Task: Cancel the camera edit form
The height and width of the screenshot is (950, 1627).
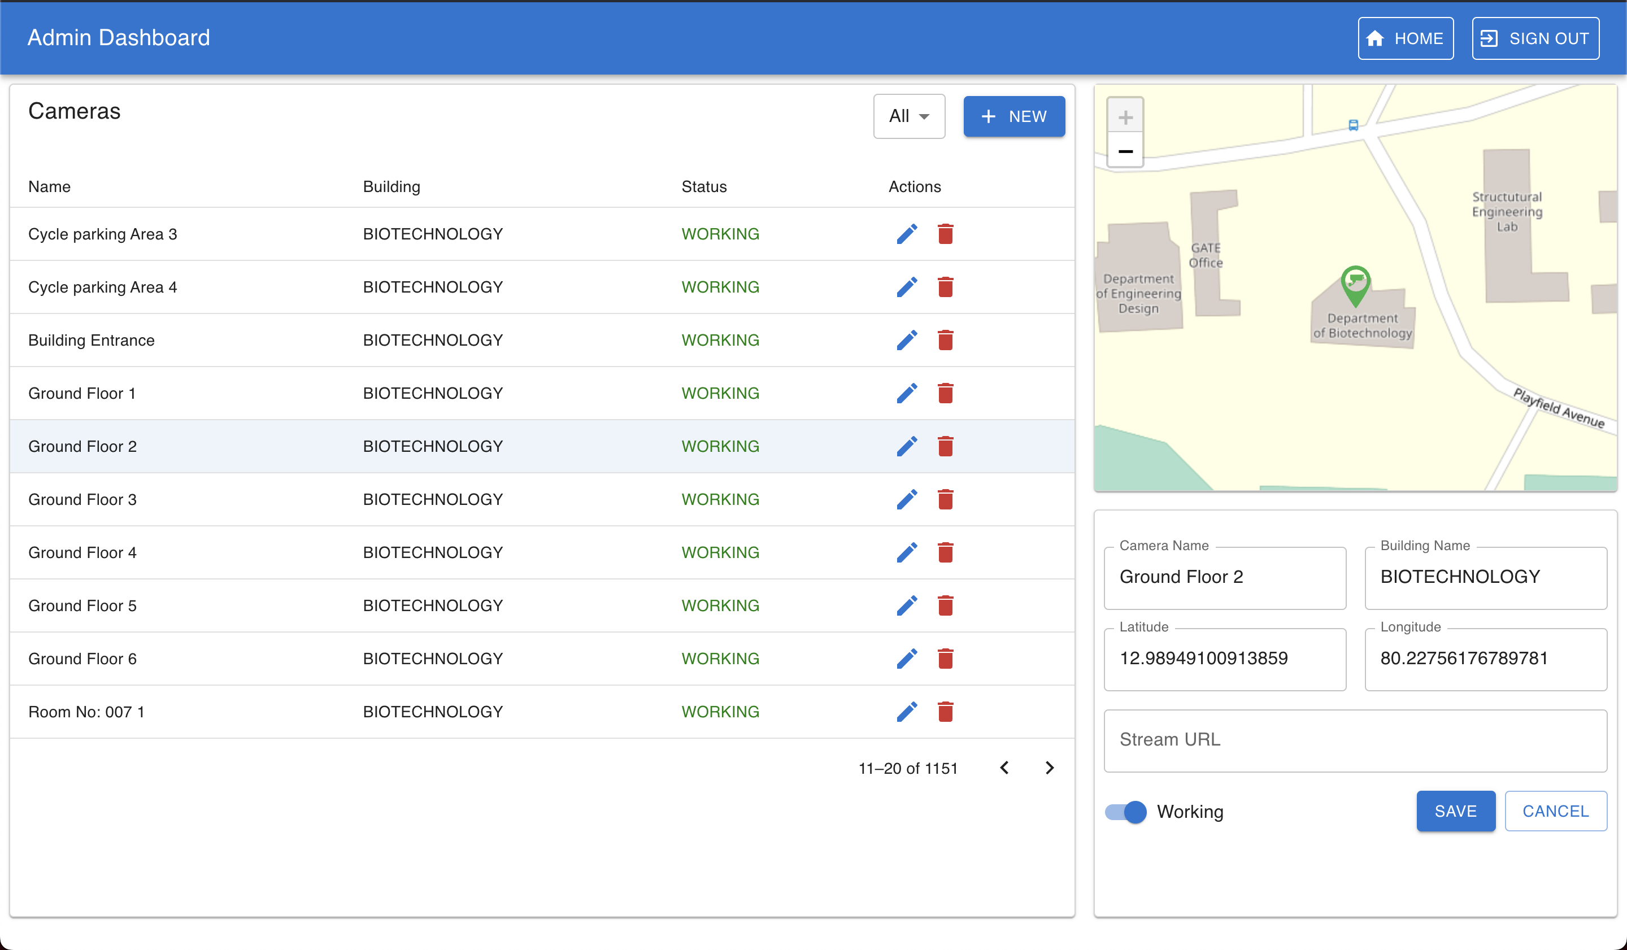Action: (1555, 811)
